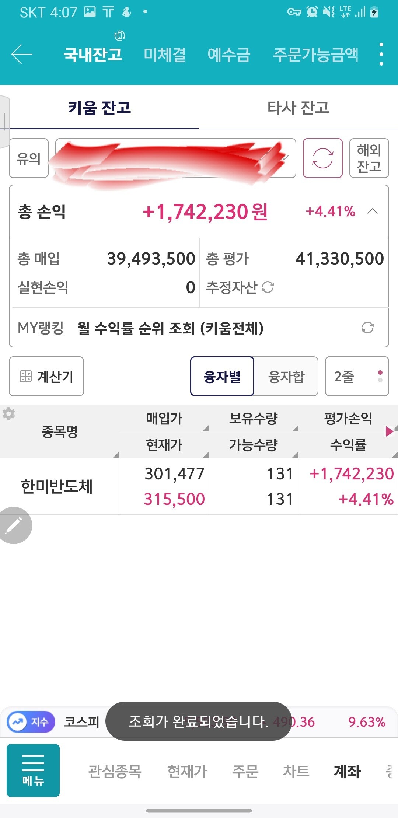Screen dimensions: 398x818
Task: Expand more columns with pink arrow
Action: [x=389, y=431]
